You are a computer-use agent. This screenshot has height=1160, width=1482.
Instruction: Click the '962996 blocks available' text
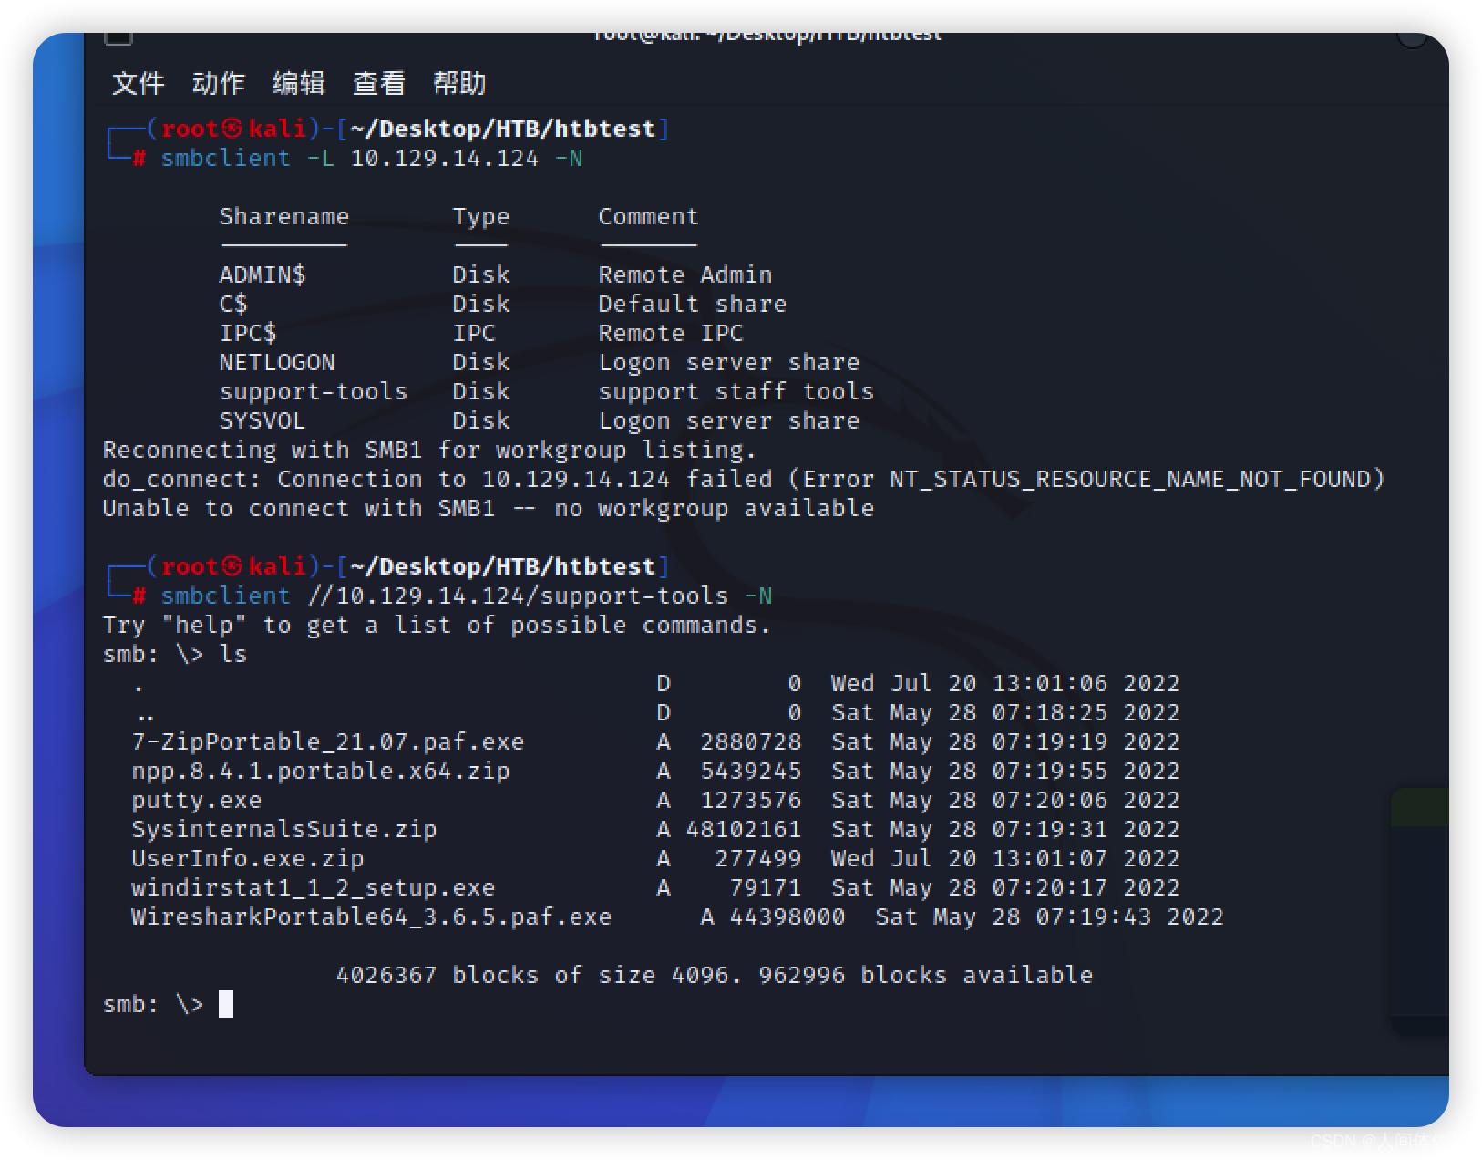(926, 975)
